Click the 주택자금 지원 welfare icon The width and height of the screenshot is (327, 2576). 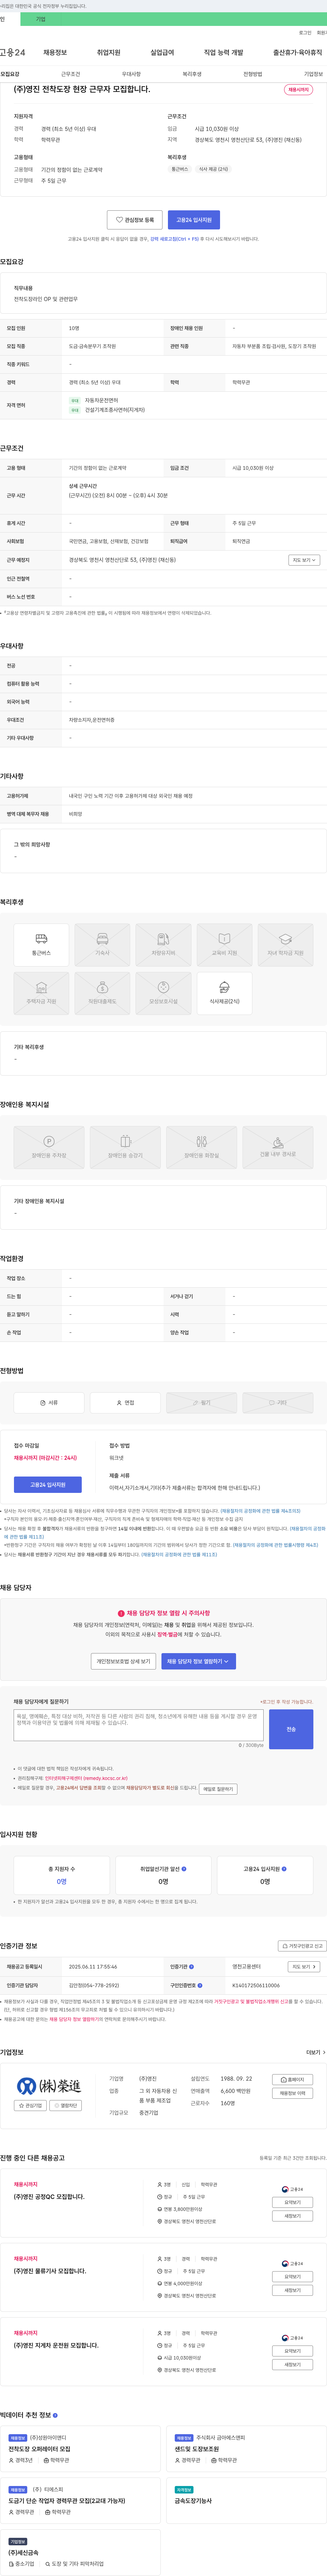[x=41, y=993]
